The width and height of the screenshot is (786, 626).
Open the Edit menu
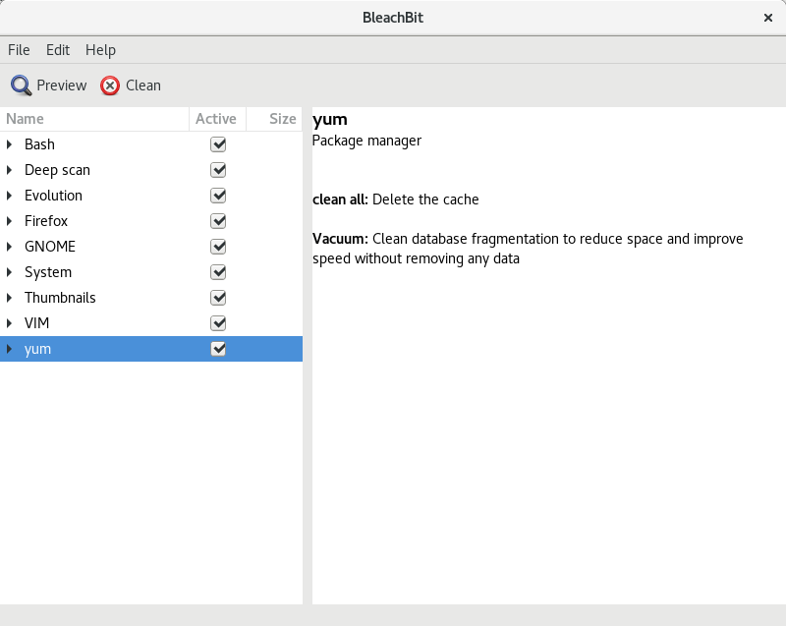point(58,50)
